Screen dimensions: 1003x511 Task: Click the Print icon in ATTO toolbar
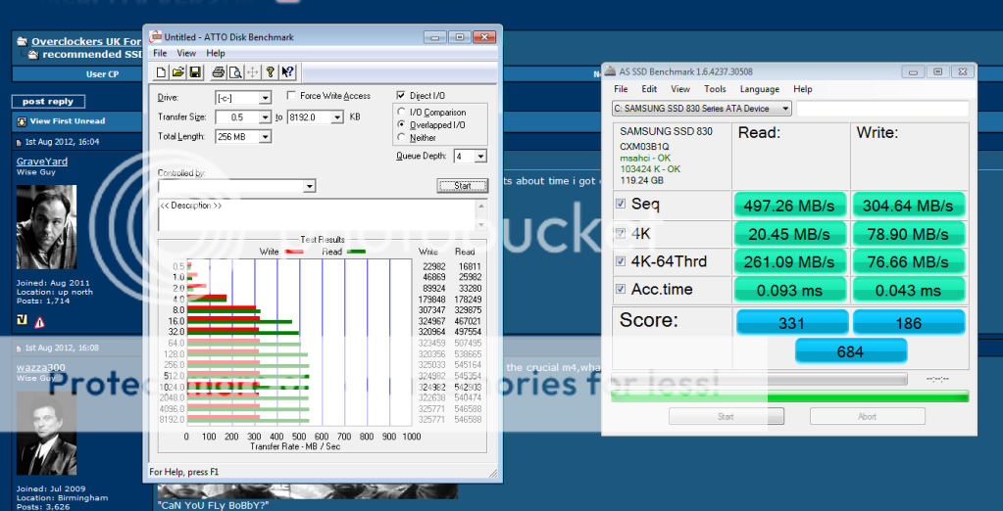click(219, 71)
